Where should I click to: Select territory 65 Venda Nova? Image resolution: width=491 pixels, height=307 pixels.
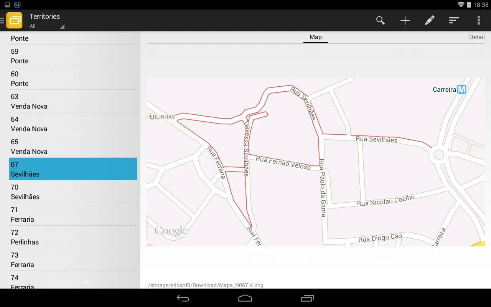[x=73, y=147]
